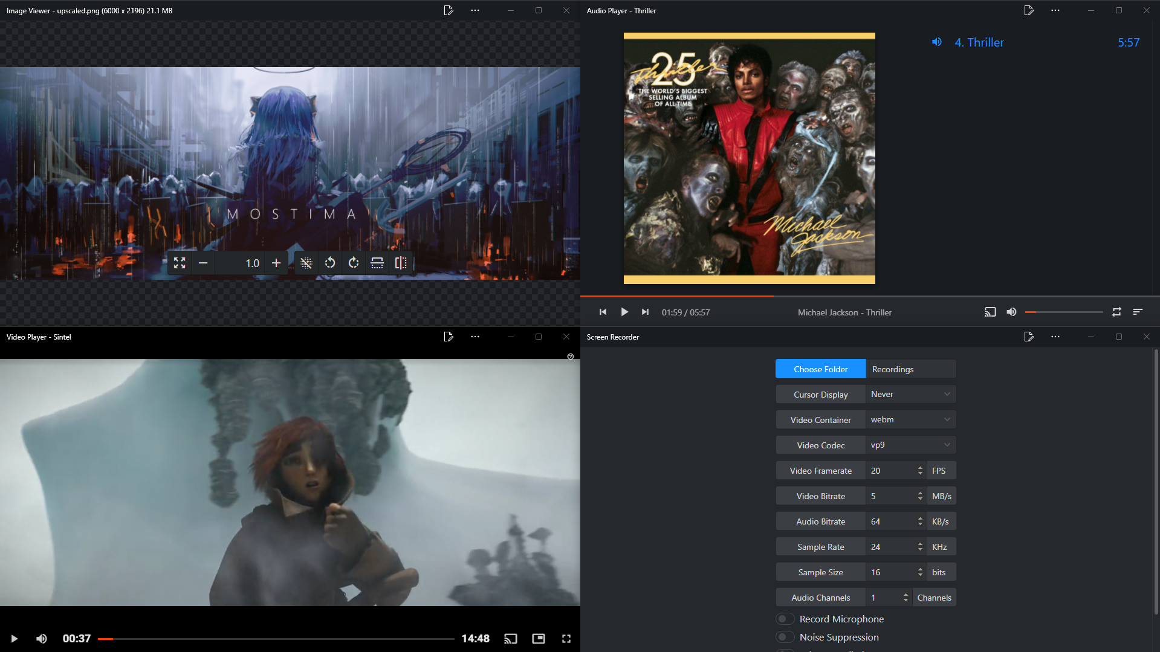Play the Sintel video
This screenshot has height=652, width=1160.
point(14,639)
